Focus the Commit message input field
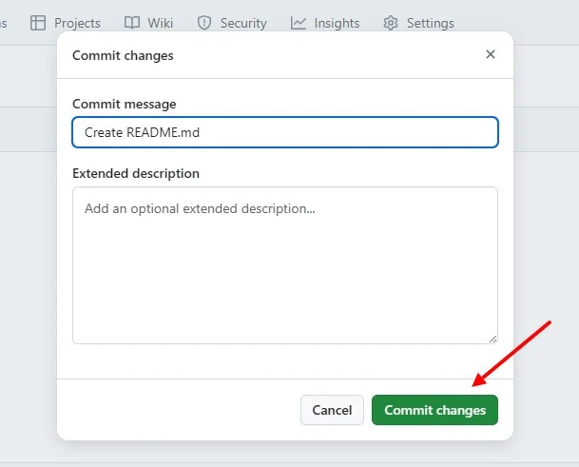The width and height of the screenshot is (579, 467). point(285,132)
